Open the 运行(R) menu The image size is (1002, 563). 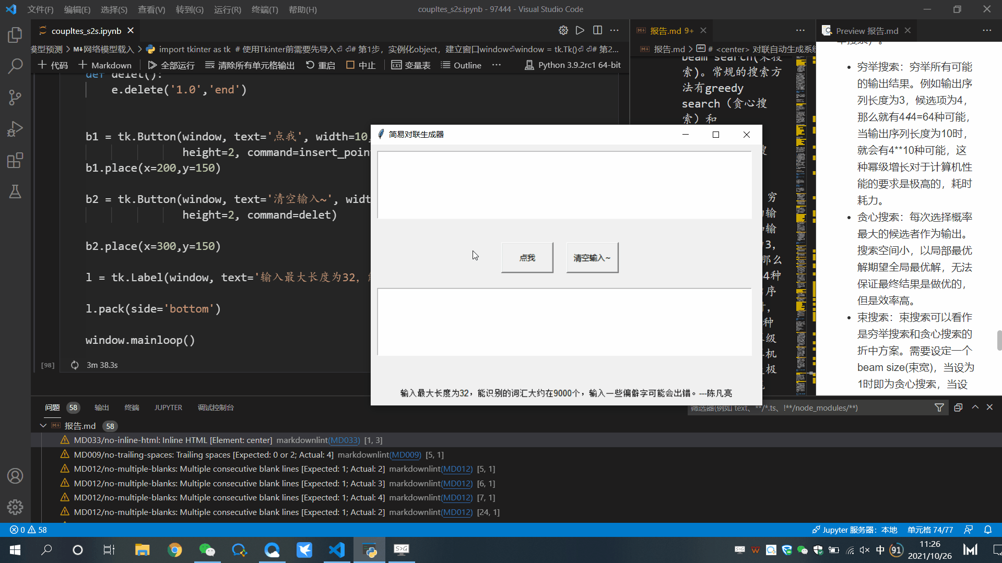coord(227,9)
